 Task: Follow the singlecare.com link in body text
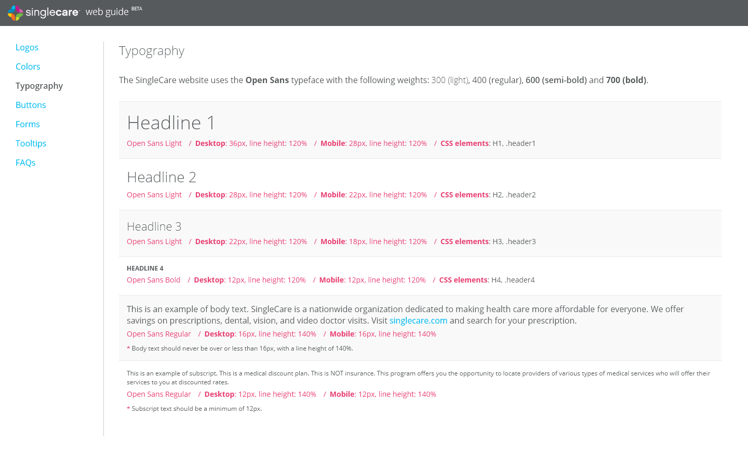click(418, 320)
